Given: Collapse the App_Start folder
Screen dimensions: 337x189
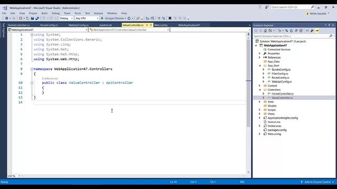Looking at the screenshot, I should point(260,66).
